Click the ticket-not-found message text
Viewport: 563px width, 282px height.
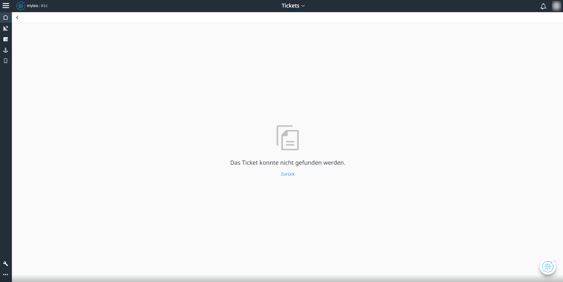[x=288, y=163]
